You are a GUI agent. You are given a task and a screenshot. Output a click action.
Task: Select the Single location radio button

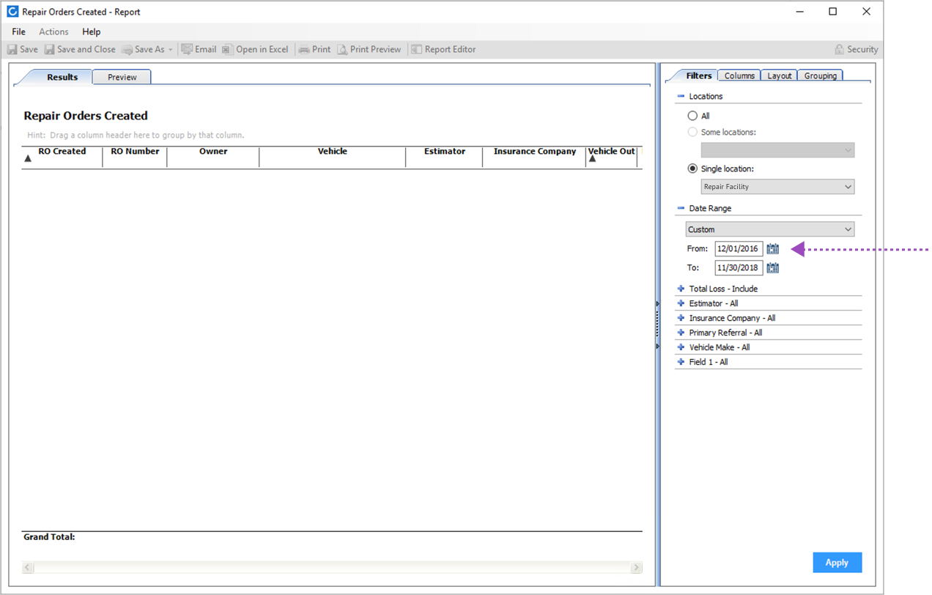coord(692,168)
